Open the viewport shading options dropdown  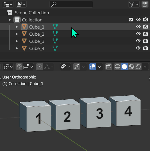click(x=145, y=67)
